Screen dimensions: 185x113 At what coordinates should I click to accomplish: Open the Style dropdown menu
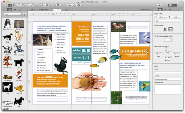[x=71, y=5]
